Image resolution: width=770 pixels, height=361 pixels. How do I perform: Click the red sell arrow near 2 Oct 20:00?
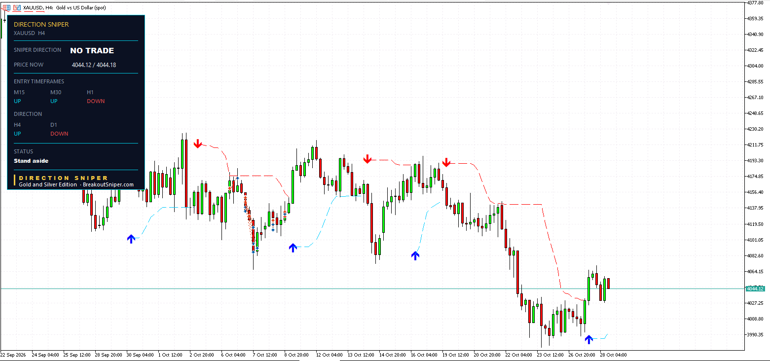pyautogui.click(x=198, y=144)
